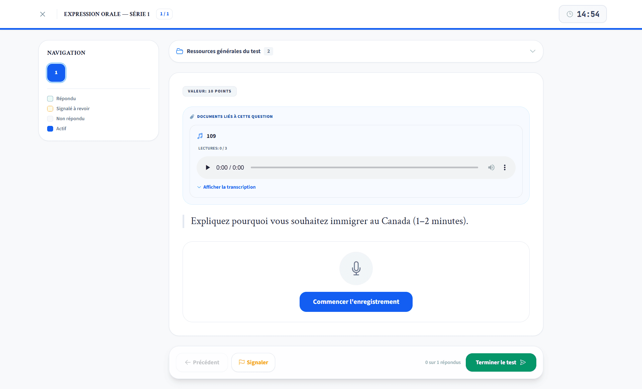Click the 1/1 question counter badge
Screen dimensions: 642x389
tap(165, 14)
